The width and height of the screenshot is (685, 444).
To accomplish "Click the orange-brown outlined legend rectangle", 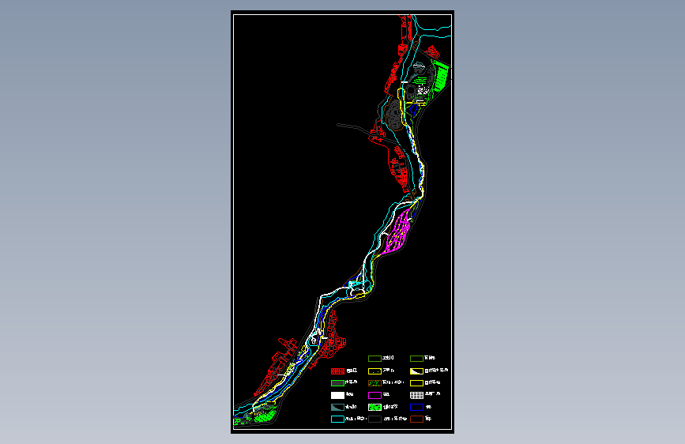I will [x=416, y=419].
